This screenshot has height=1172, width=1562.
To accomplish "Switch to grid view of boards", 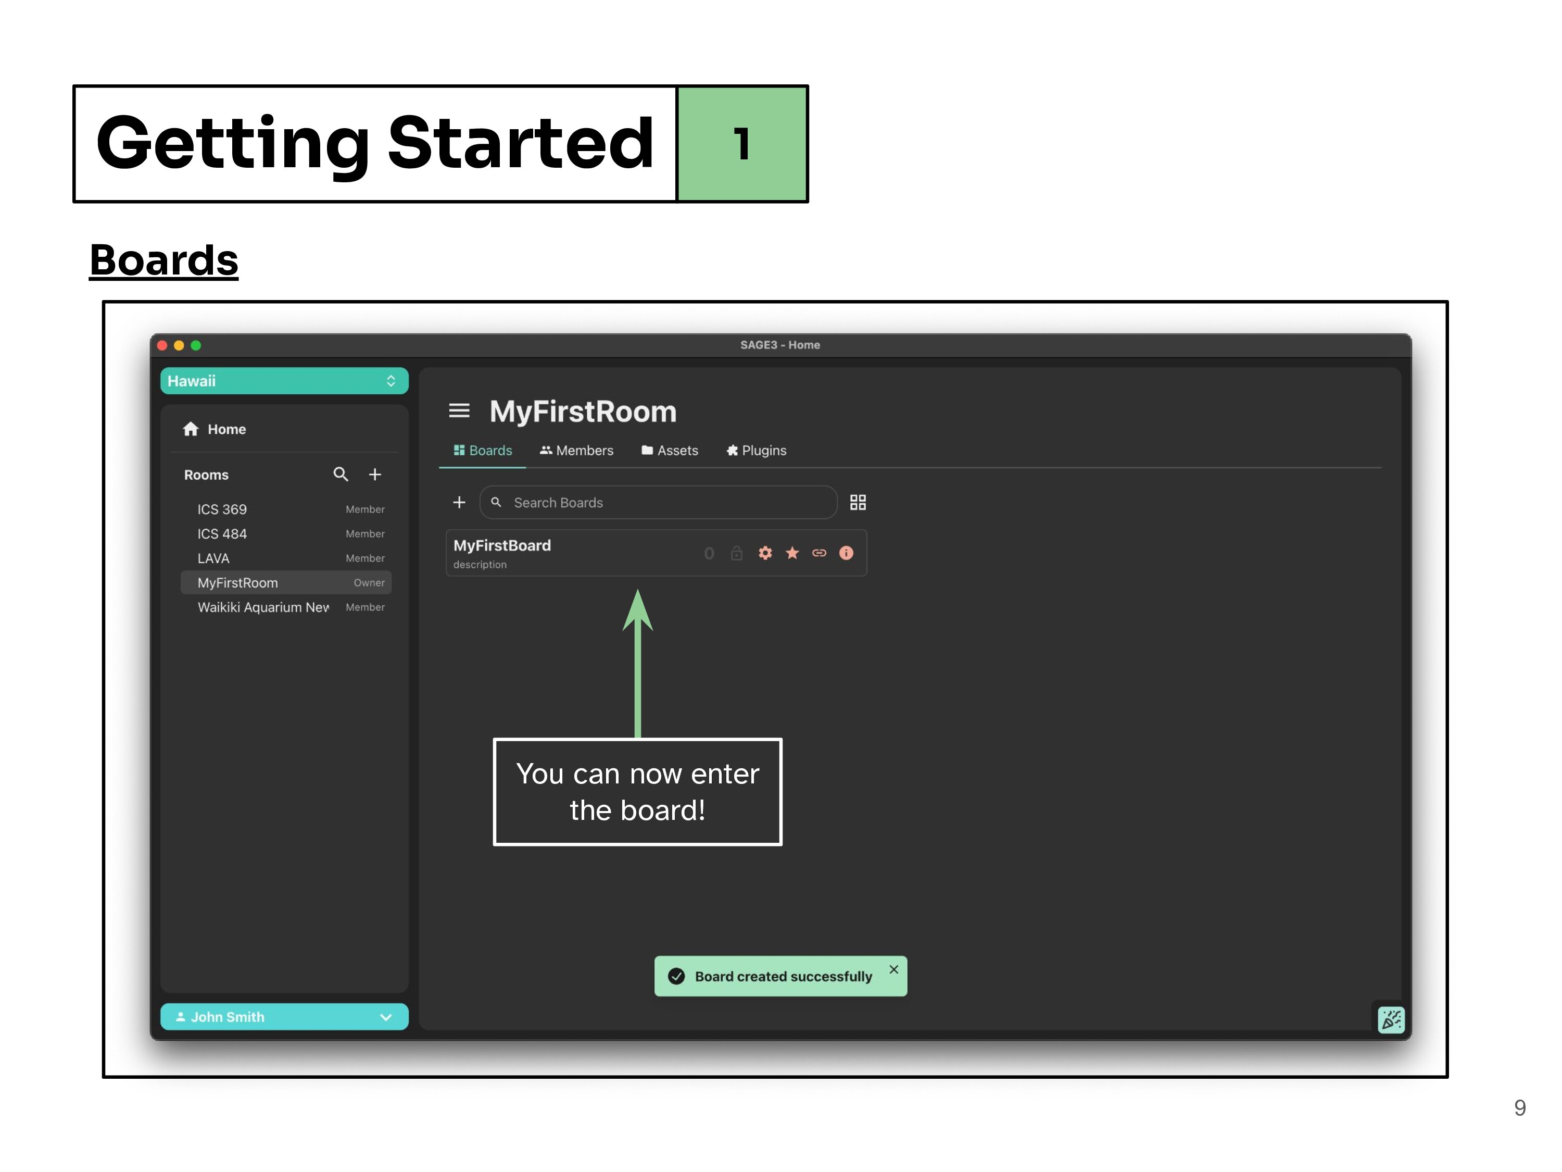I will pyautogui.click(x=858, y=502).
